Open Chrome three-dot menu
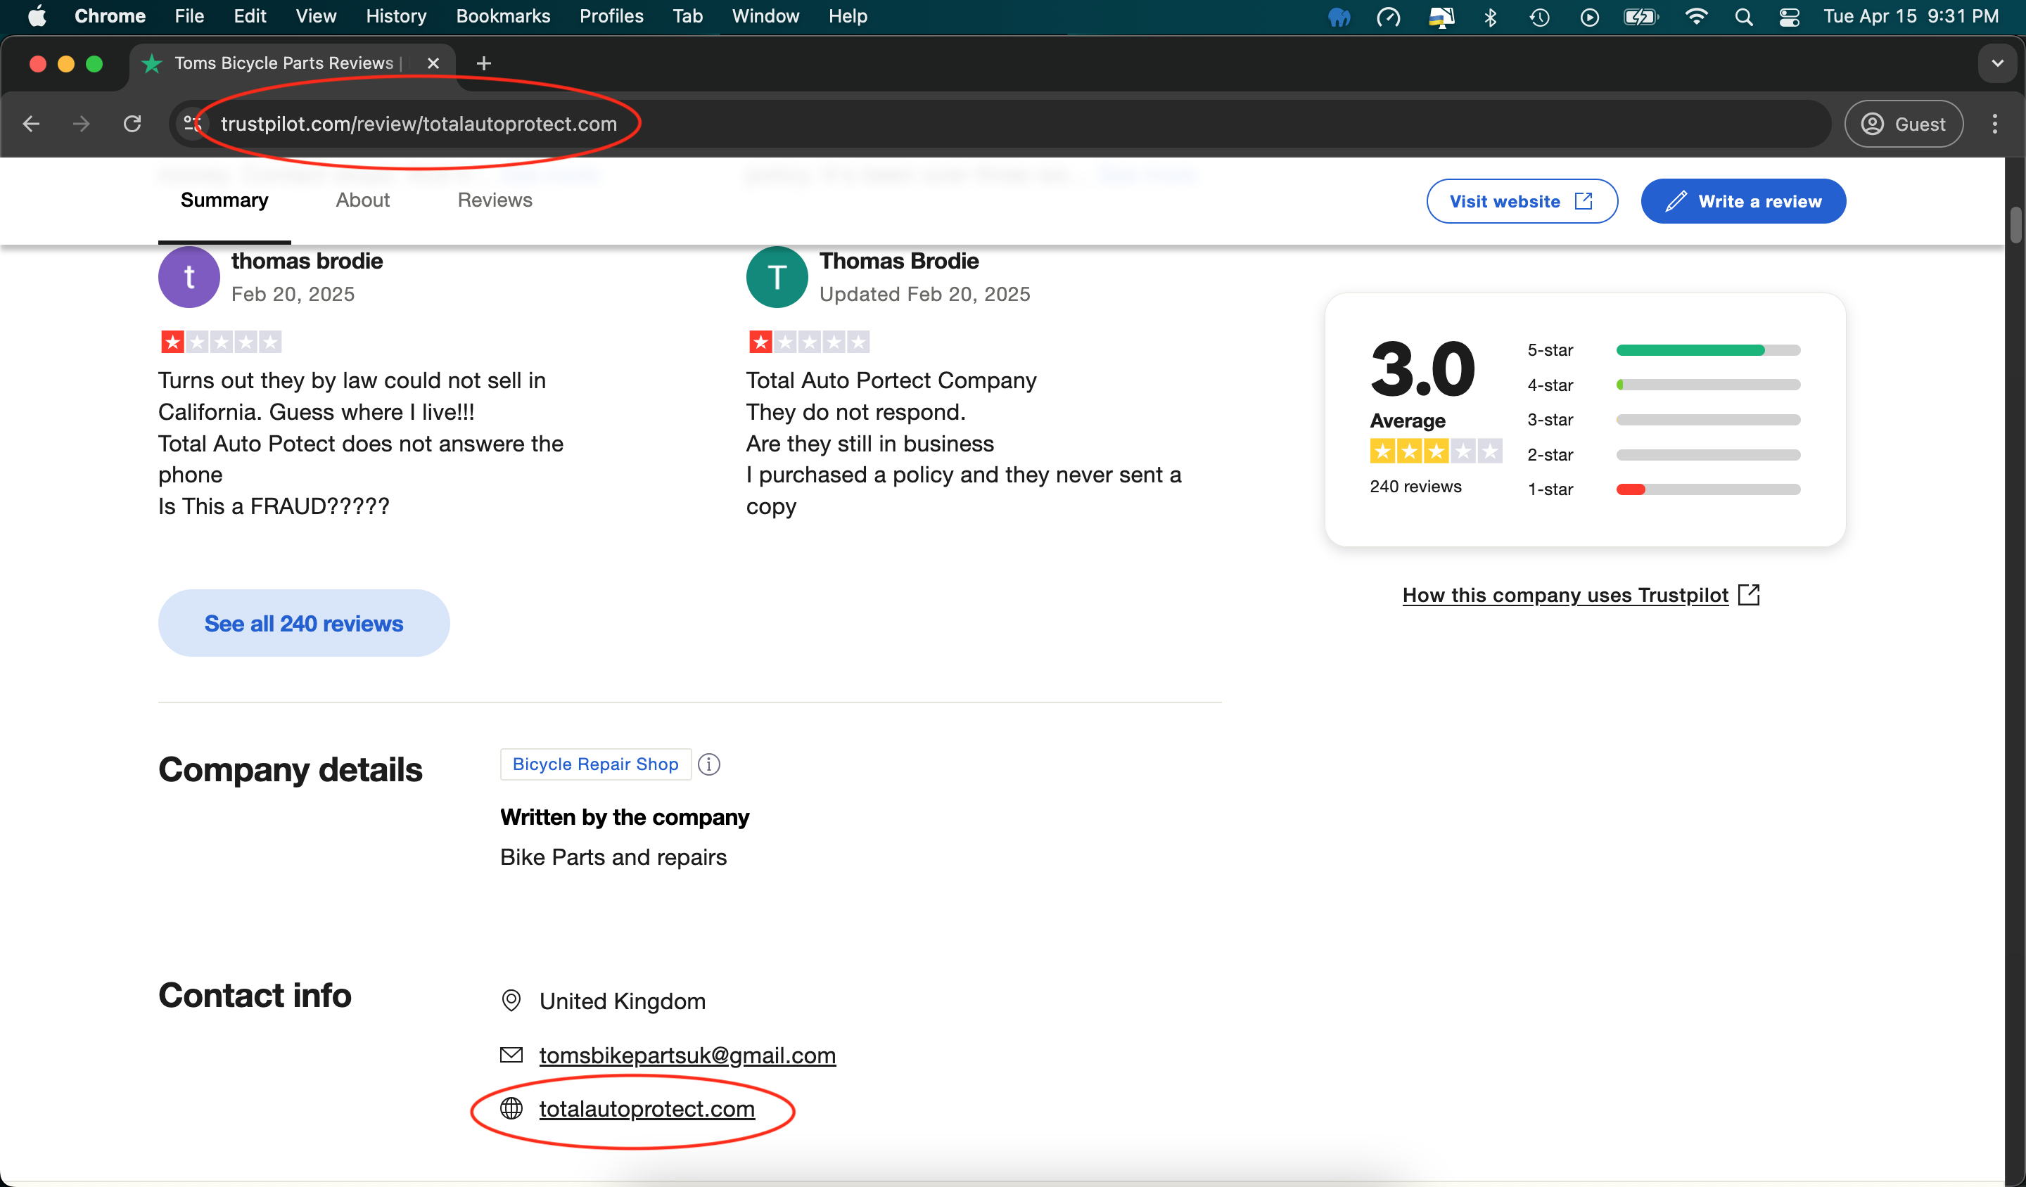The height and width of the screenshot is (1187, 2026). (1994, 124)
